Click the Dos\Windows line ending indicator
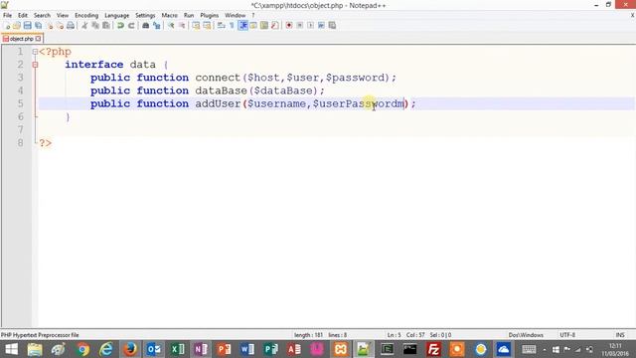This screenshot has height=358, width=636. (526, 335)
